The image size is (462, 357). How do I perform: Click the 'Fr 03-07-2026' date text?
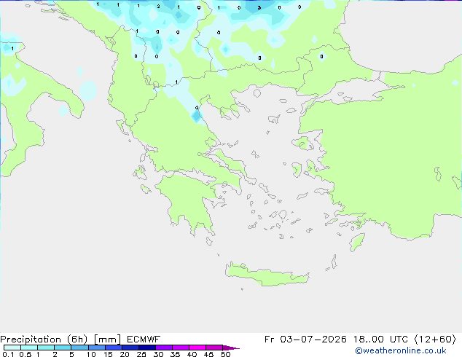pos(305,340)
